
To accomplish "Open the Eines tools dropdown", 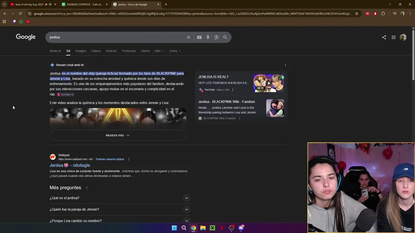I will (x=175, y=51).
